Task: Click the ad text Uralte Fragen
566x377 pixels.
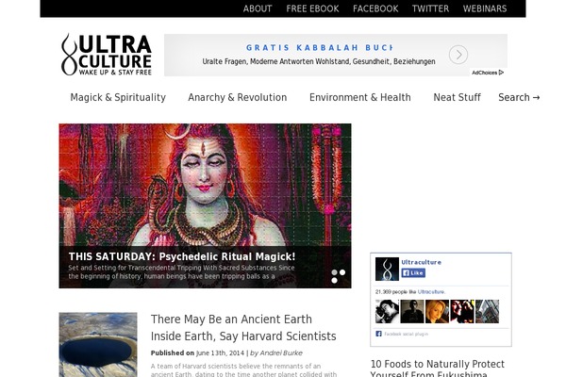Action: tap(319, 61)
